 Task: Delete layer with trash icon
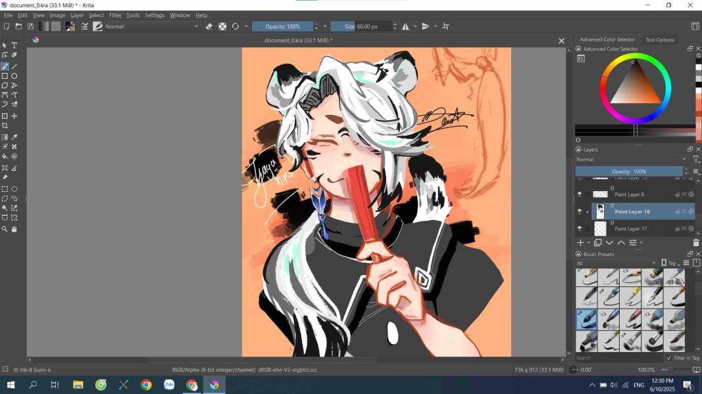(695, 242)
